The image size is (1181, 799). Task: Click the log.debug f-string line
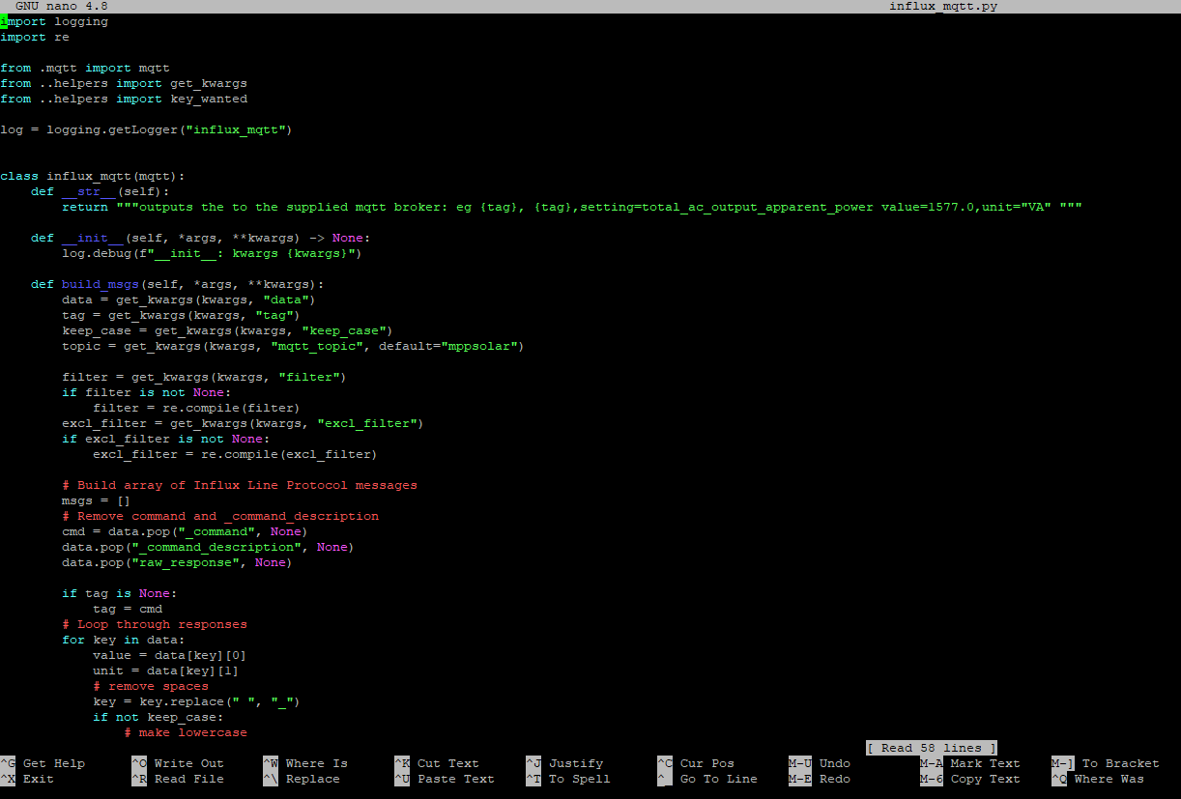coord(213,253)
